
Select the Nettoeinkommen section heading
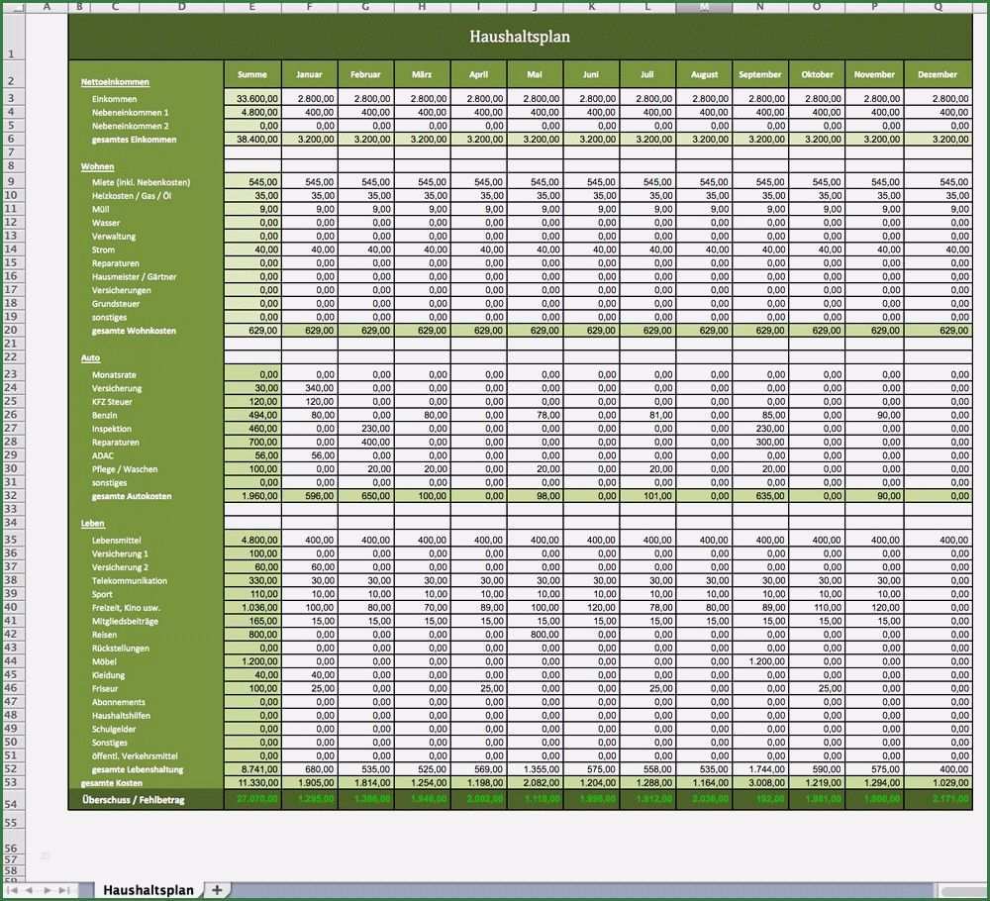click(115, 82)
